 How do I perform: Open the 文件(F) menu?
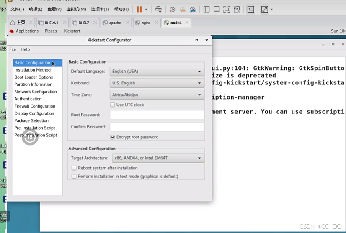(x=17, y=9)
